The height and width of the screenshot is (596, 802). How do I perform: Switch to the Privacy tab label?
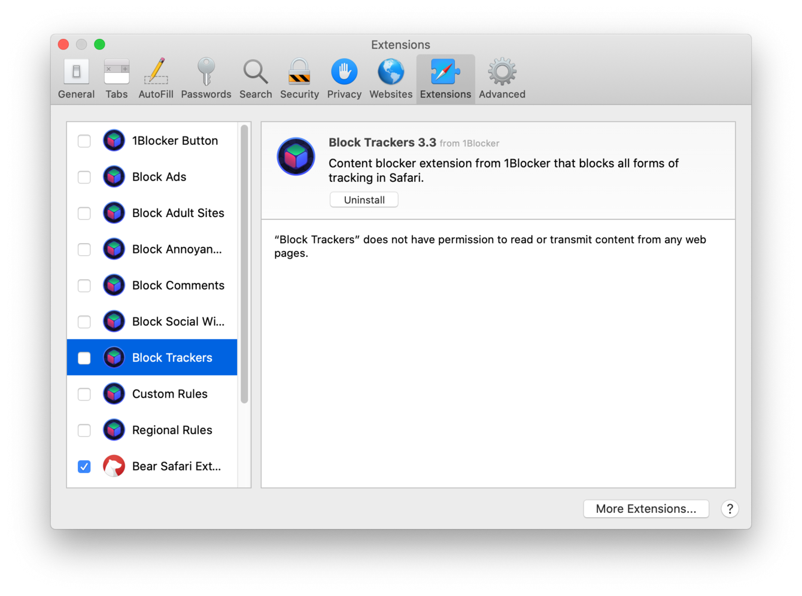[344, 94]
